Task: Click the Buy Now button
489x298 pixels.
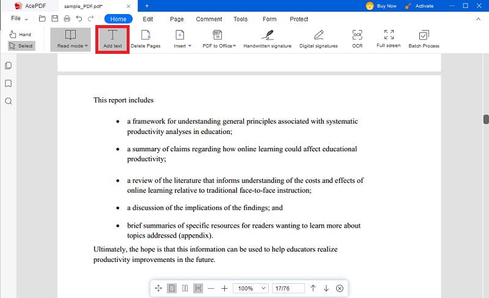Action: coord(381,6)
